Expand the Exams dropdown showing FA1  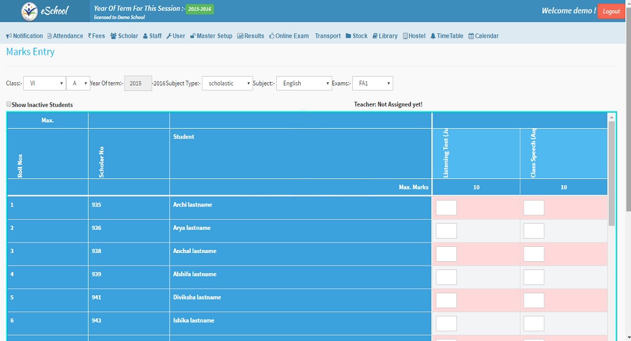tap(372, 84)
